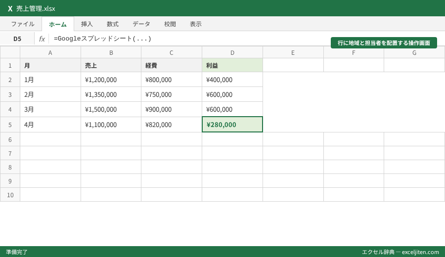Screen dimensions: 445x257
Task: Select the 1月 cell
Action: tap(50, 80)
